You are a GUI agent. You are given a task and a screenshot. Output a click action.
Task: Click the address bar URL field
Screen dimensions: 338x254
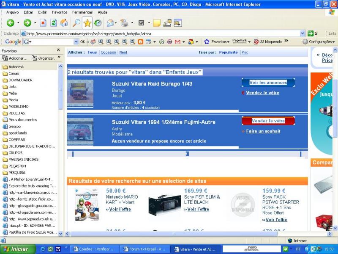[x=161, y=33]
